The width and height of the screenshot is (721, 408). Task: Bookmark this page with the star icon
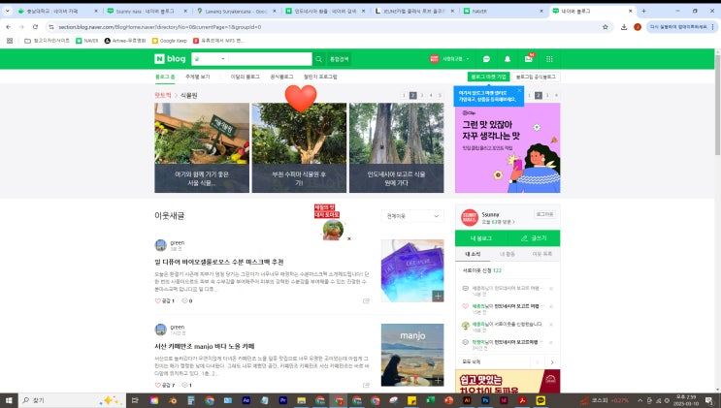(606, 27)
